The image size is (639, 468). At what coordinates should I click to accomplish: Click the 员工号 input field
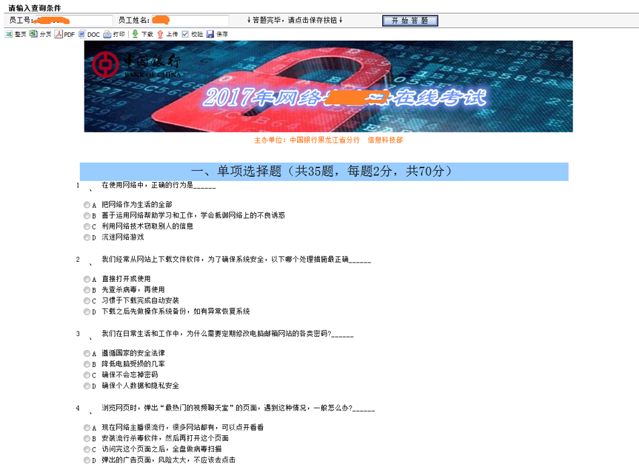[72, 21]
